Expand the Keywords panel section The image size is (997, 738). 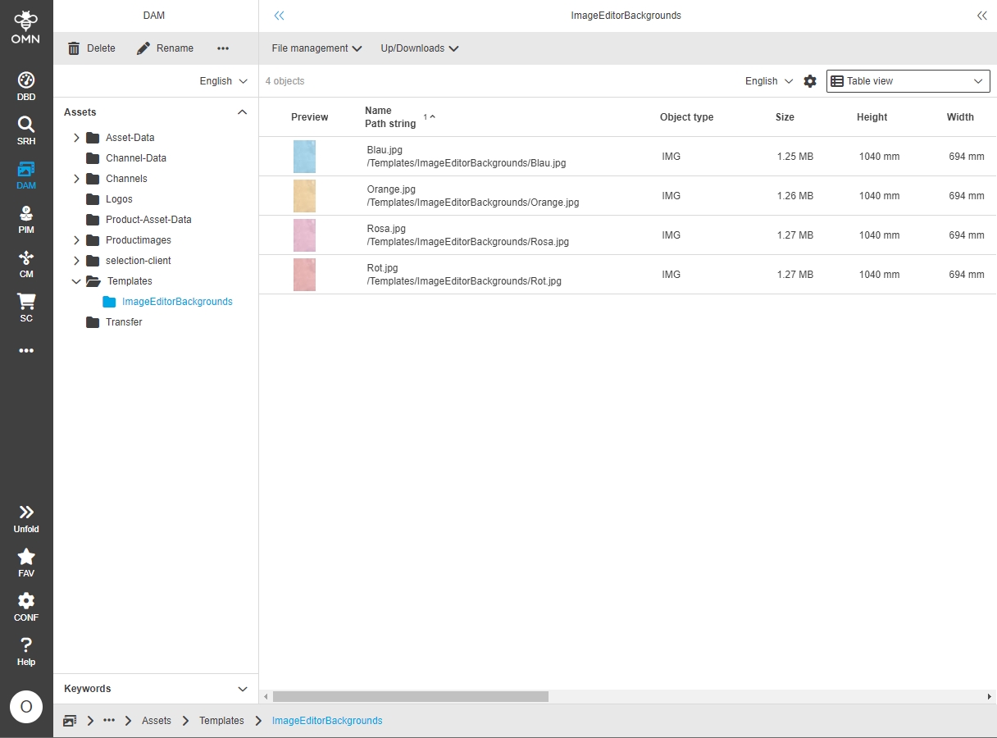coord(242,689)
